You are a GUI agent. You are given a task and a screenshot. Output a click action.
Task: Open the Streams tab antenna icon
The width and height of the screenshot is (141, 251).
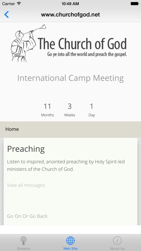[23, 241]
